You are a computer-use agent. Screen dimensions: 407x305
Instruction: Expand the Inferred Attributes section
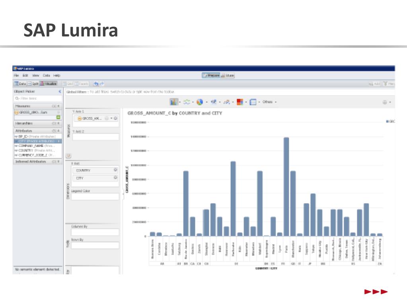tap(38, 161)
